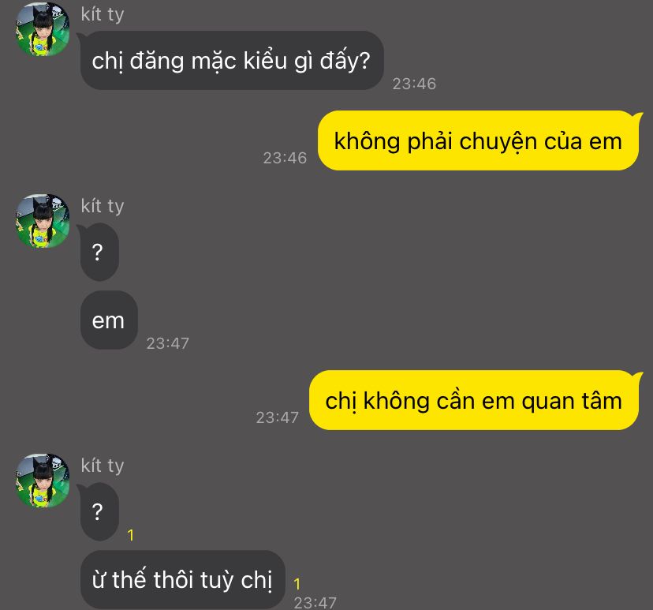Tap the "em" message bubble
653x610 pixels.
[109, 320]
